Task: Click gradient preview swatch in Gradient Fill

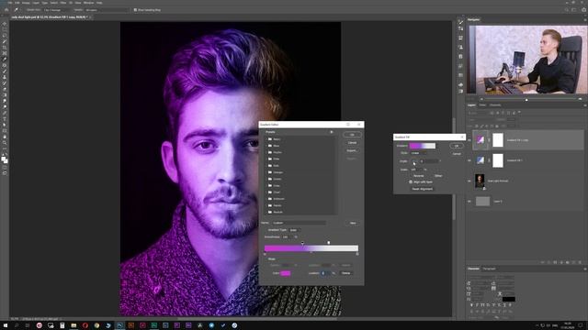Action: (423, 146)
